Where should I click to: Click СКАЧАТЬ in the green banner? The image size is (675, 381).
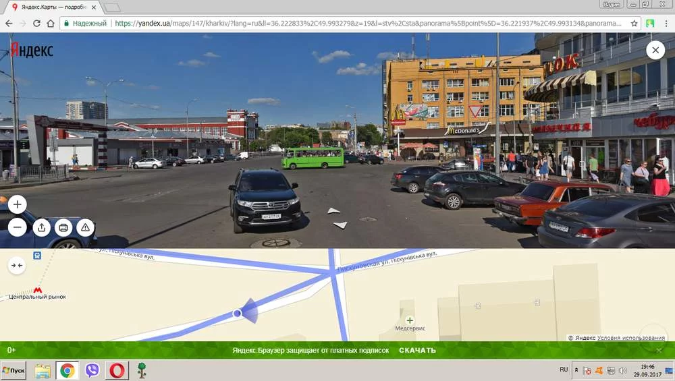tap(417, 350)
